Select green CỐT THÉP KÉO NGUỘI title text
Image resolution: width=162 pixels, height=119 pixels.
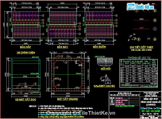[151, 111]
